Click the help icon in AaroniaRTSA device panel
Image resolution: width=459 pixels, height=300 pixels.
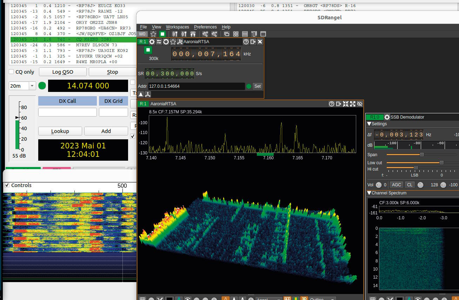click(246, 42)
